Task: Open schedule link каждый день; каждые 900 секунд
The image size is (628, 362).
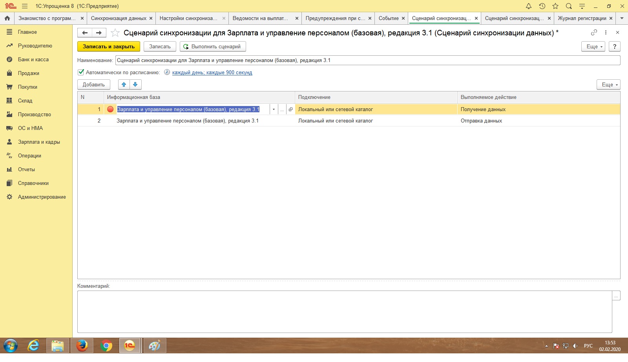Action: coord(212,73)
